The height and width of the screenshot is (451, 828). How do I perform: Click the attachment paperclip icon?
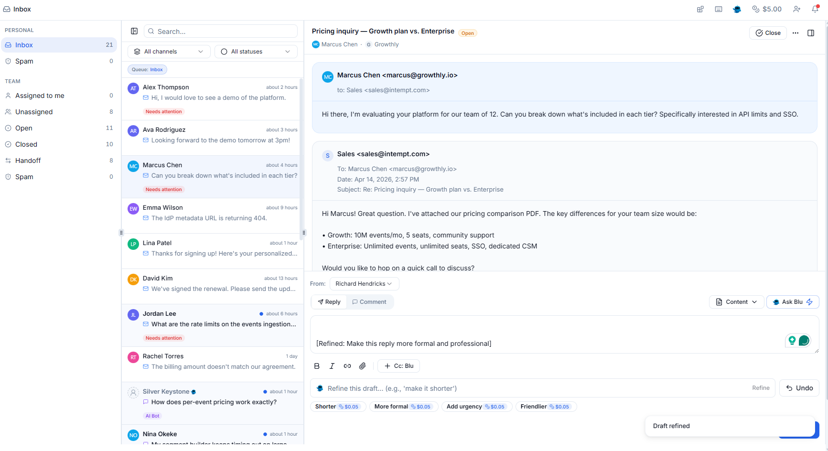362,365
